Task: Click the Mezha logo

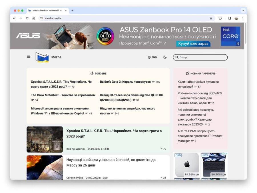Action: (x=42, y=57)
